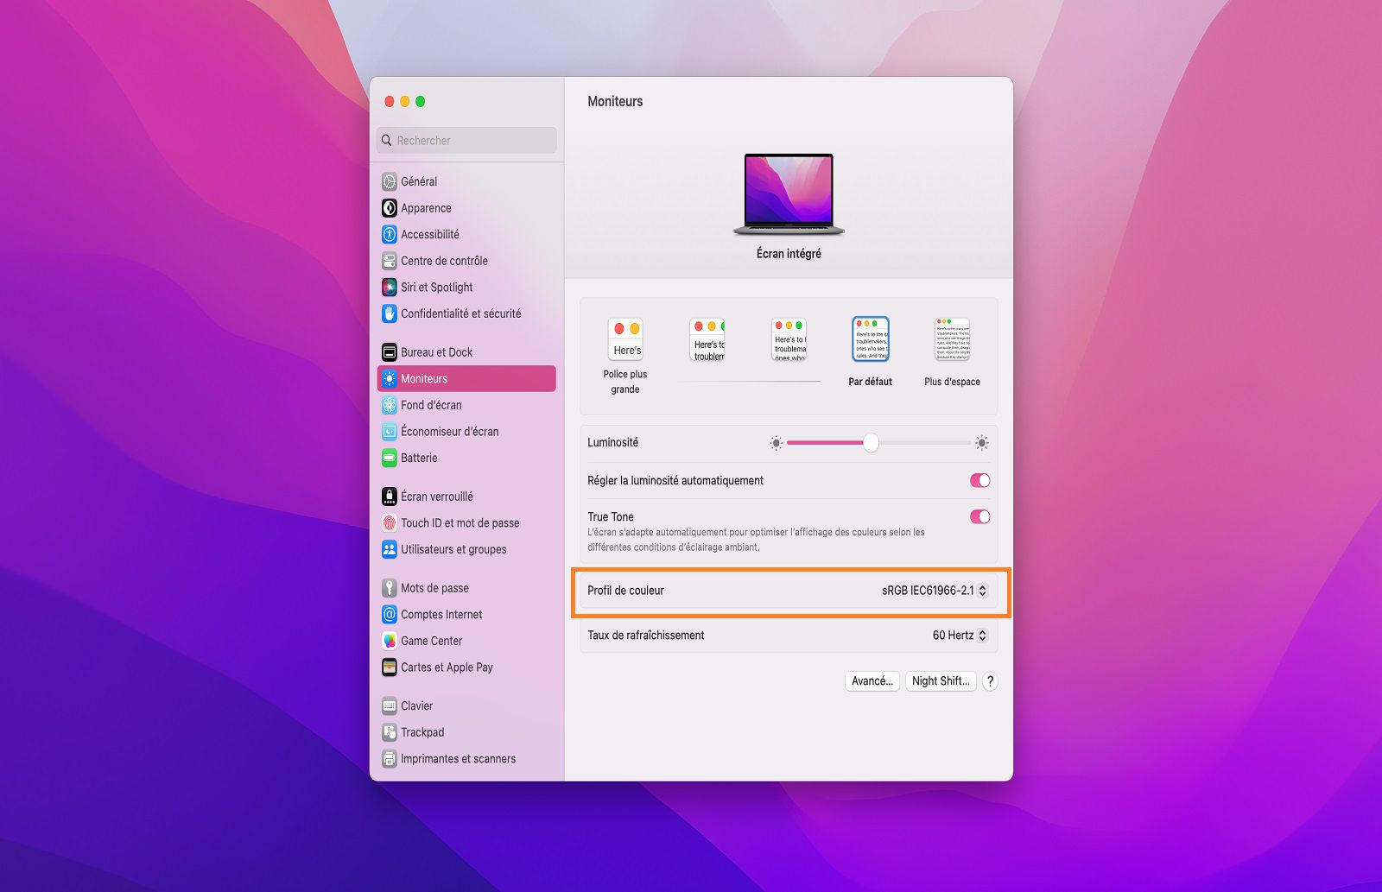The height and width of the screenshot is (892, 1382).
Task: Click the Avancé… button
Action: [x=872, y=681]
